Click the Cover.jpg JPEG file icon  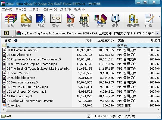4,105
